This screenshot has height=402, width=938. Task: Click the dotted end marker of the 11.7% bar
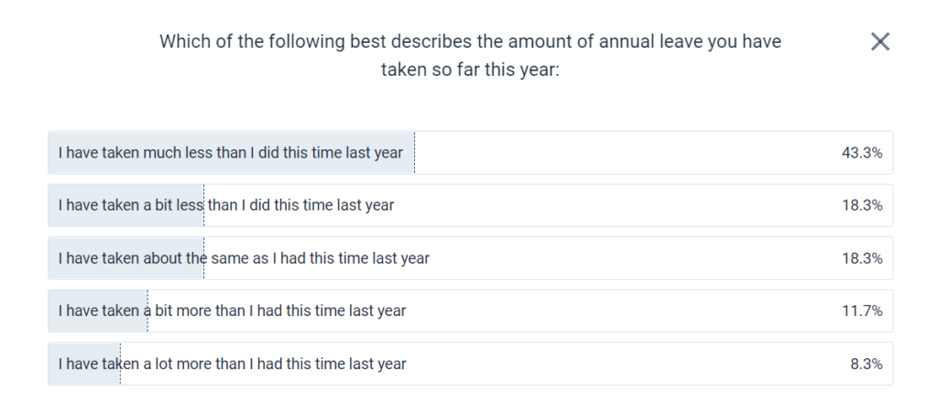147,311
